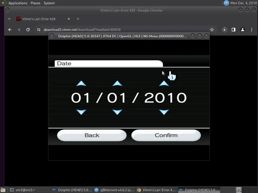Image resolution: width=258 pixels, height=193 pixels.
Task: Open Chrome window menu button at title bar
Action: coord(7,10)
